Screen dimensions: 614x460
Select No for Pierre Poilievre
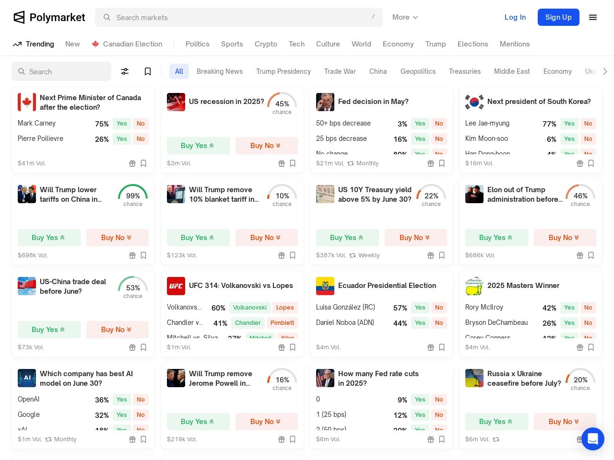click(141, 139)
